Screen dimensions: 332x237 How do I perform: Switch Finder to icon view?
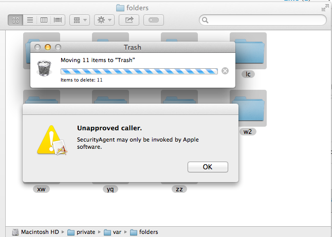15,20
